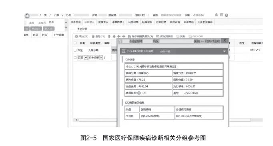Click the 保存到模板 save-to-template icon
The height and width of the screenshot is (146, 273).
pos(158,36)
